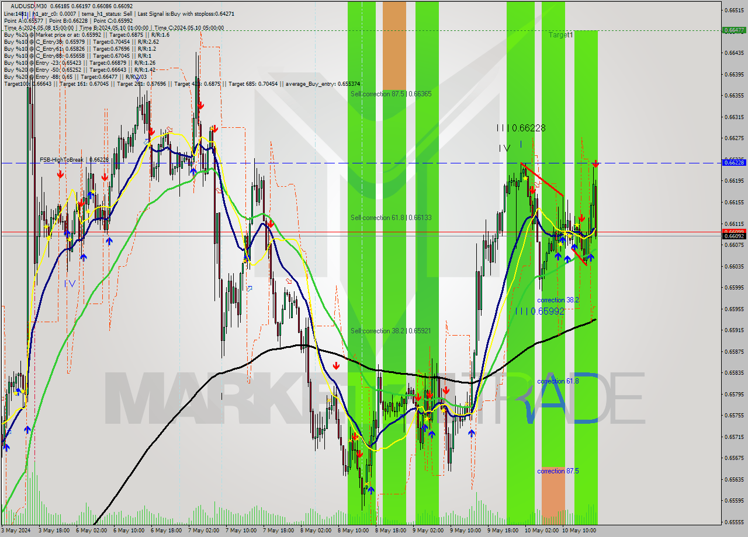Click the 'Sell correction 61.8 | 0.66133' label

391,217
